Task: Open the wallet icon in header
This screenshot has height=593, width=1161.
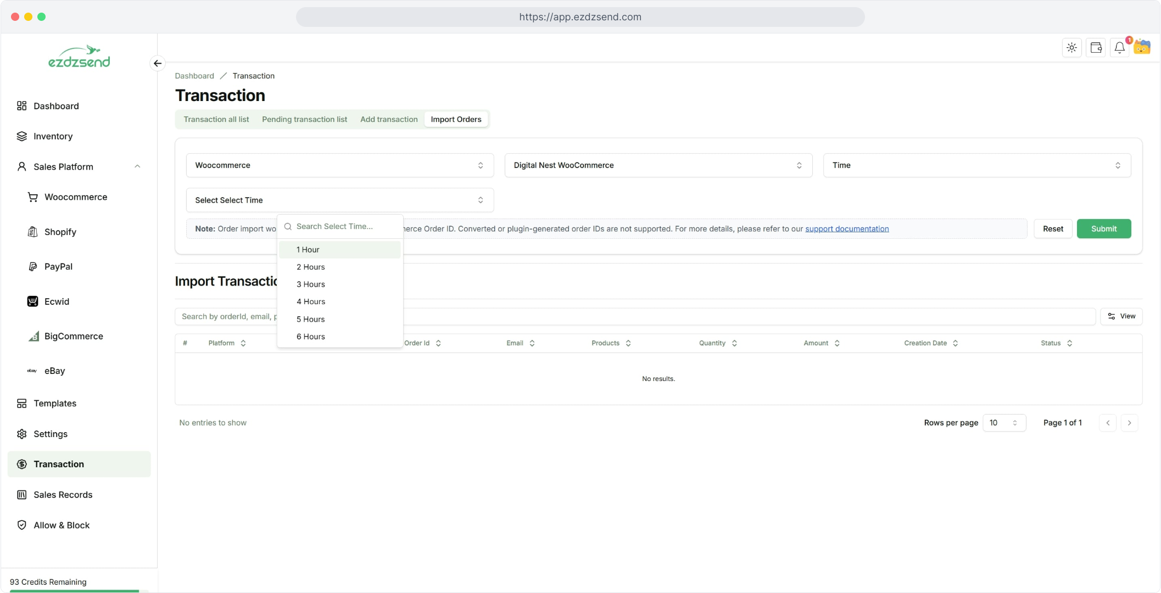Action: pyautogui.click(x=1096, y=48)
